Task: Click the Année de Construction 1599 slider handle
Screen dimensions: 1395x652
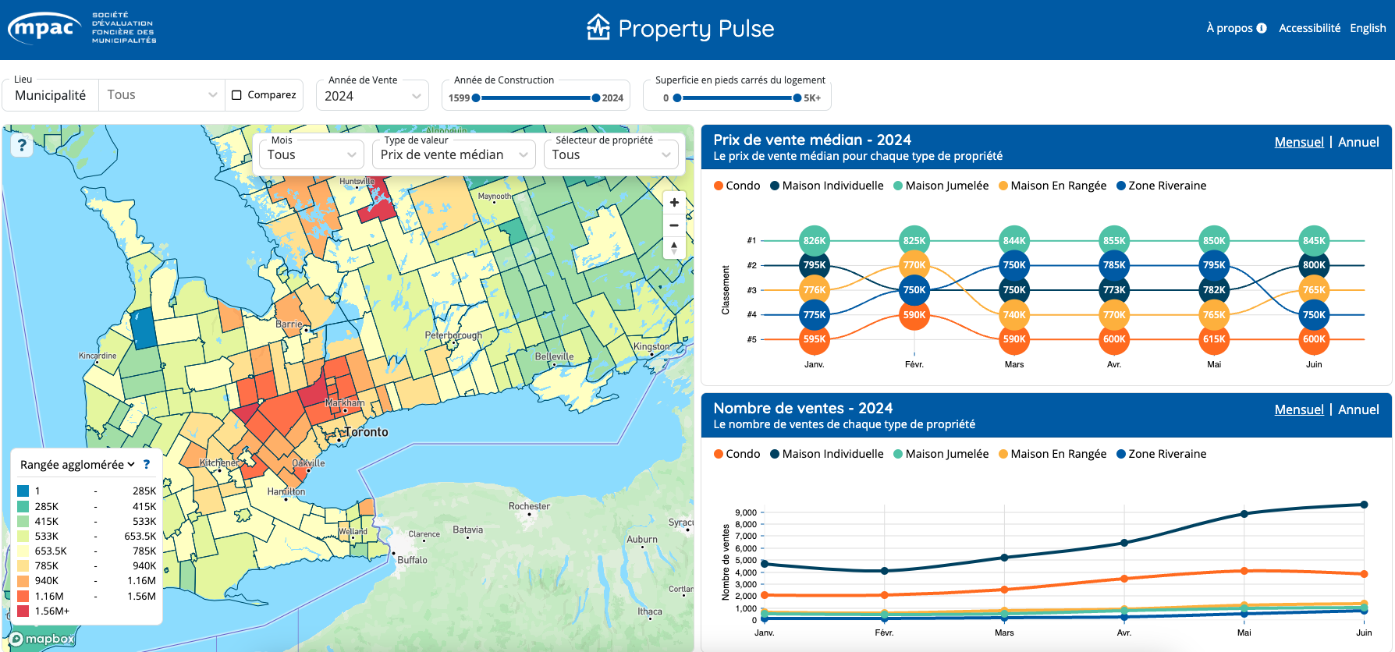Action: coord(476,98)
